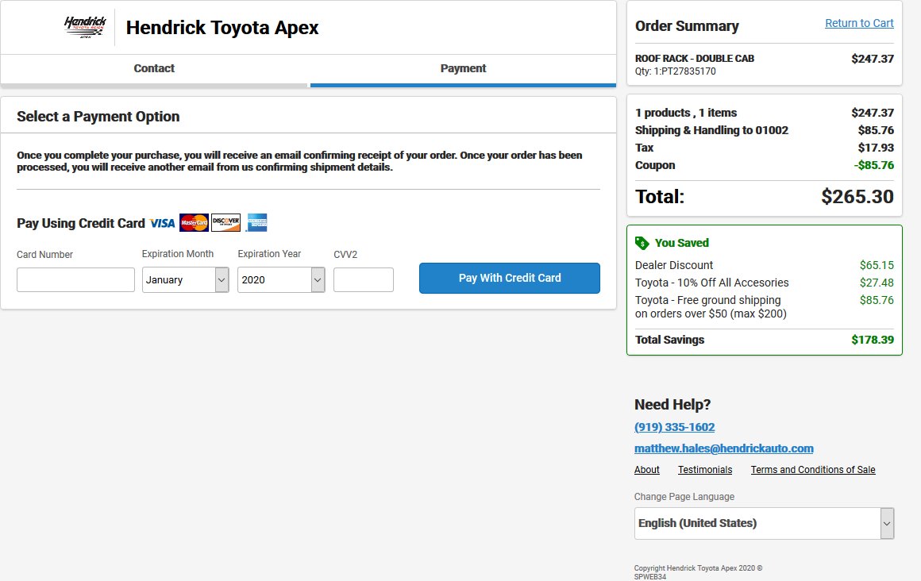
Task: Call the (919) 335-1602 phone link
Action: point(674,427)
